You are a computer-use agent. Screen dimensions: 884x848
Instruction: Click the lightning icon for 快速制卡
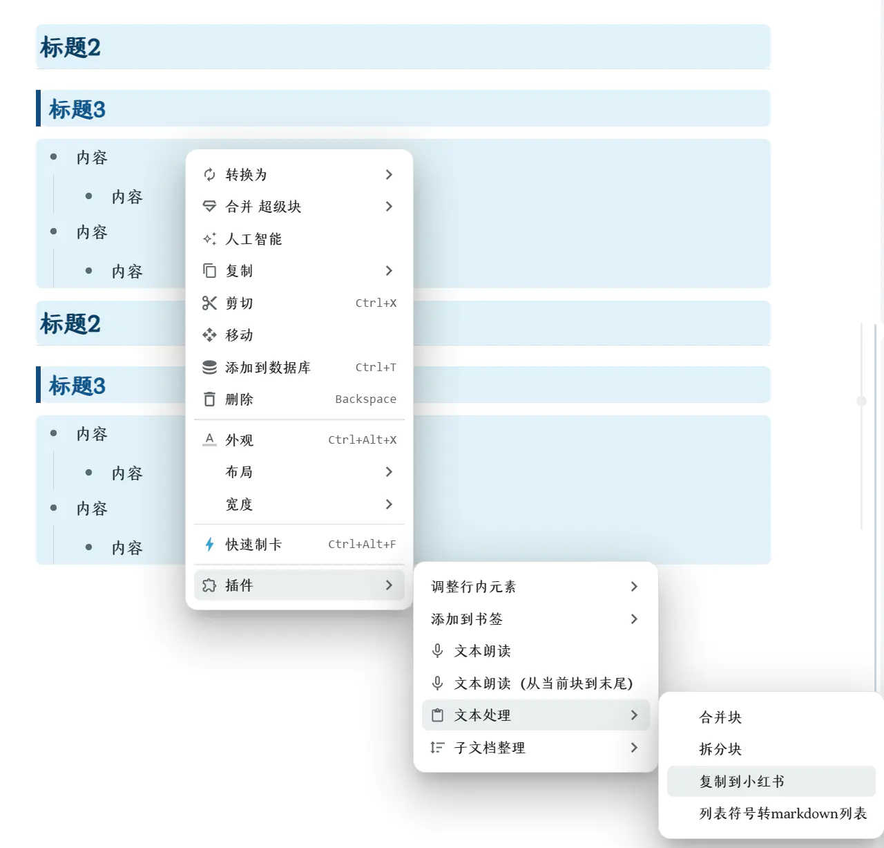[209, 545]
